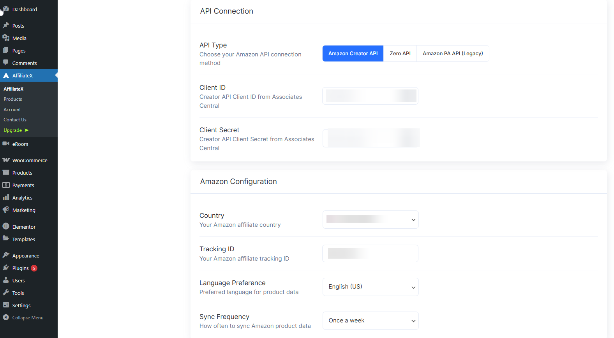This screenshot has height=338, width=614.
Task: Choose Amazon PA API (Legacy) option
Action: (452, 54)
